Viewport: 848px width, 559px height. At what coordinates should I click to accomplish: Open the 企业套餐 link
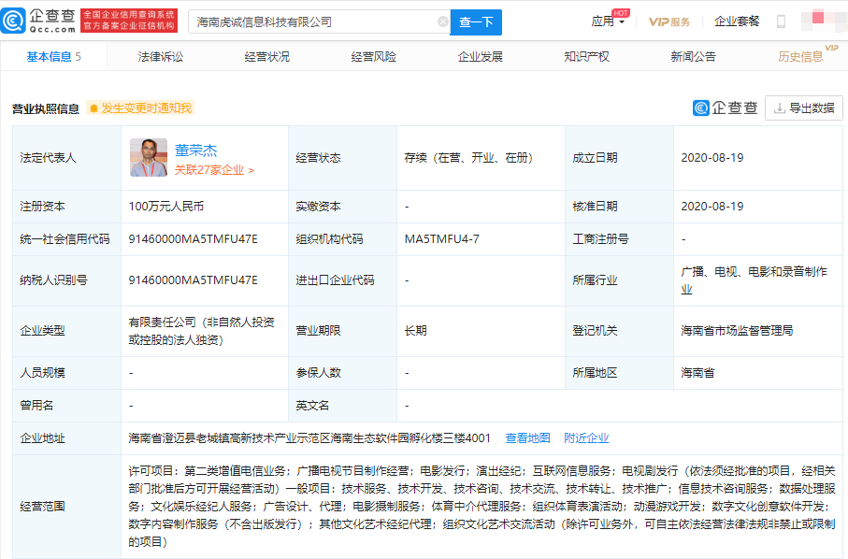click(x=737, y=21)
